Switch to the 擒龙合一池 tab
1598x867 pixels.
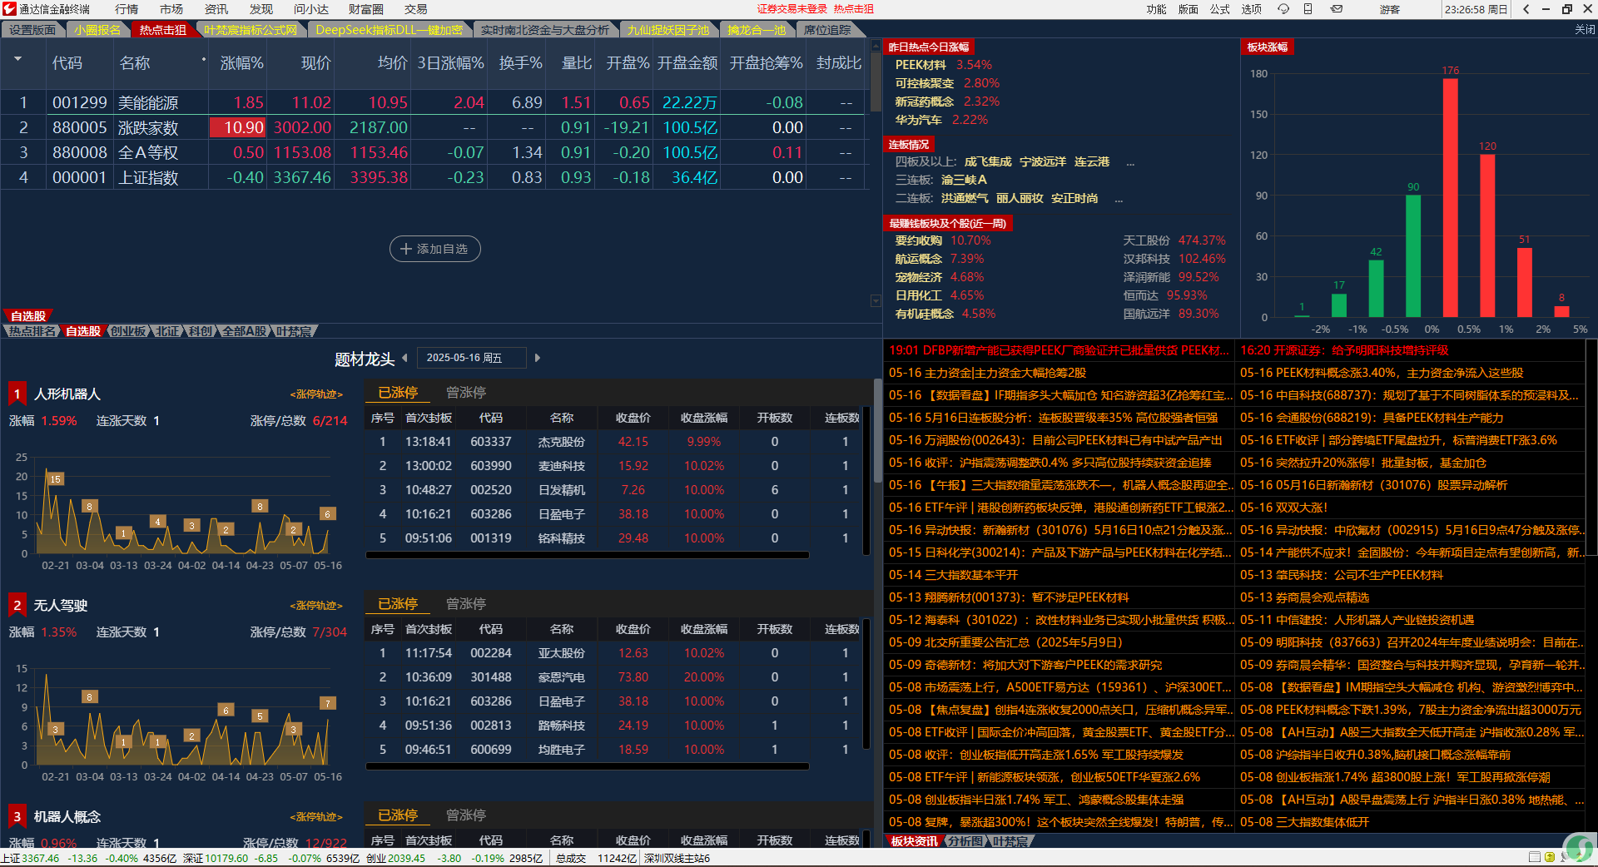click(757, 30)
